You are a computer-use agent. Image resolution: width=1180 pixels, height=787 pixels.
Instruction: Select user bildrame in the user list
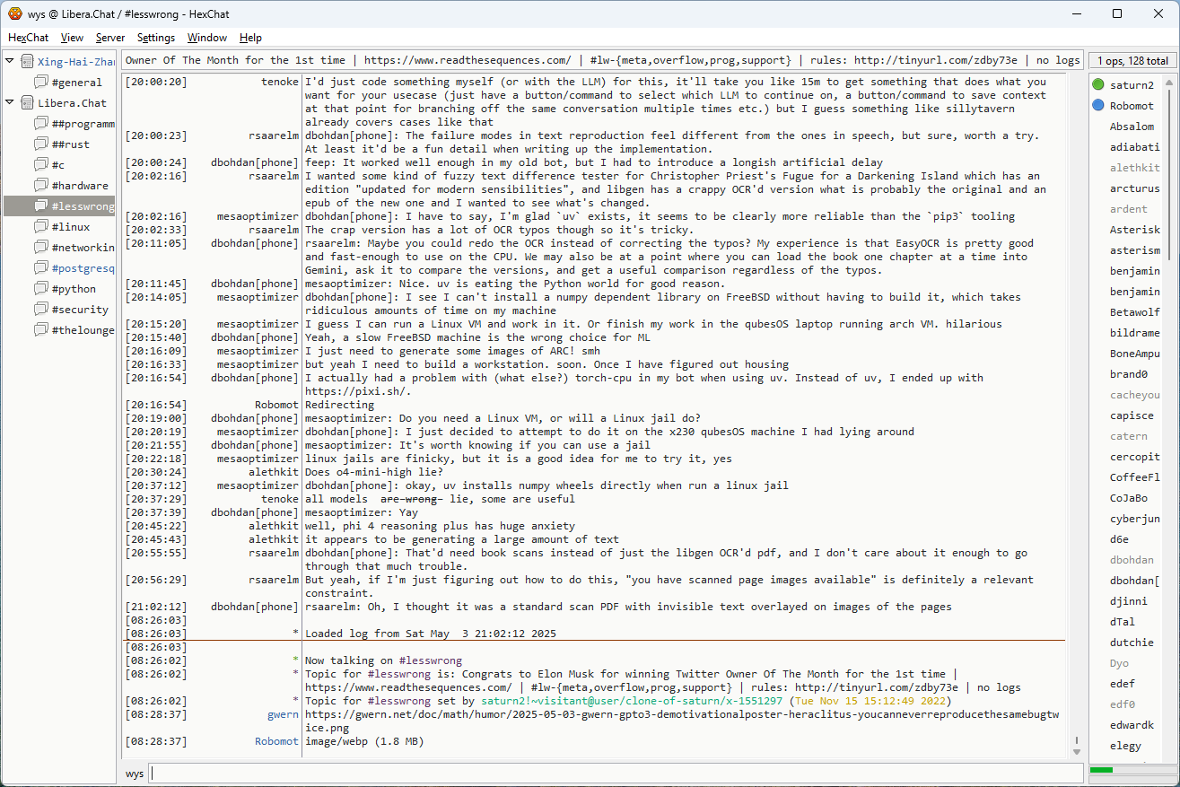tap(1134, 333)
